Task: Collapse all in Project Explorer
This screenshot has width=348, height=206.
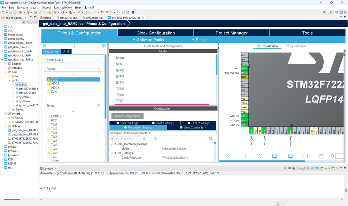Action: coord(23,22)
